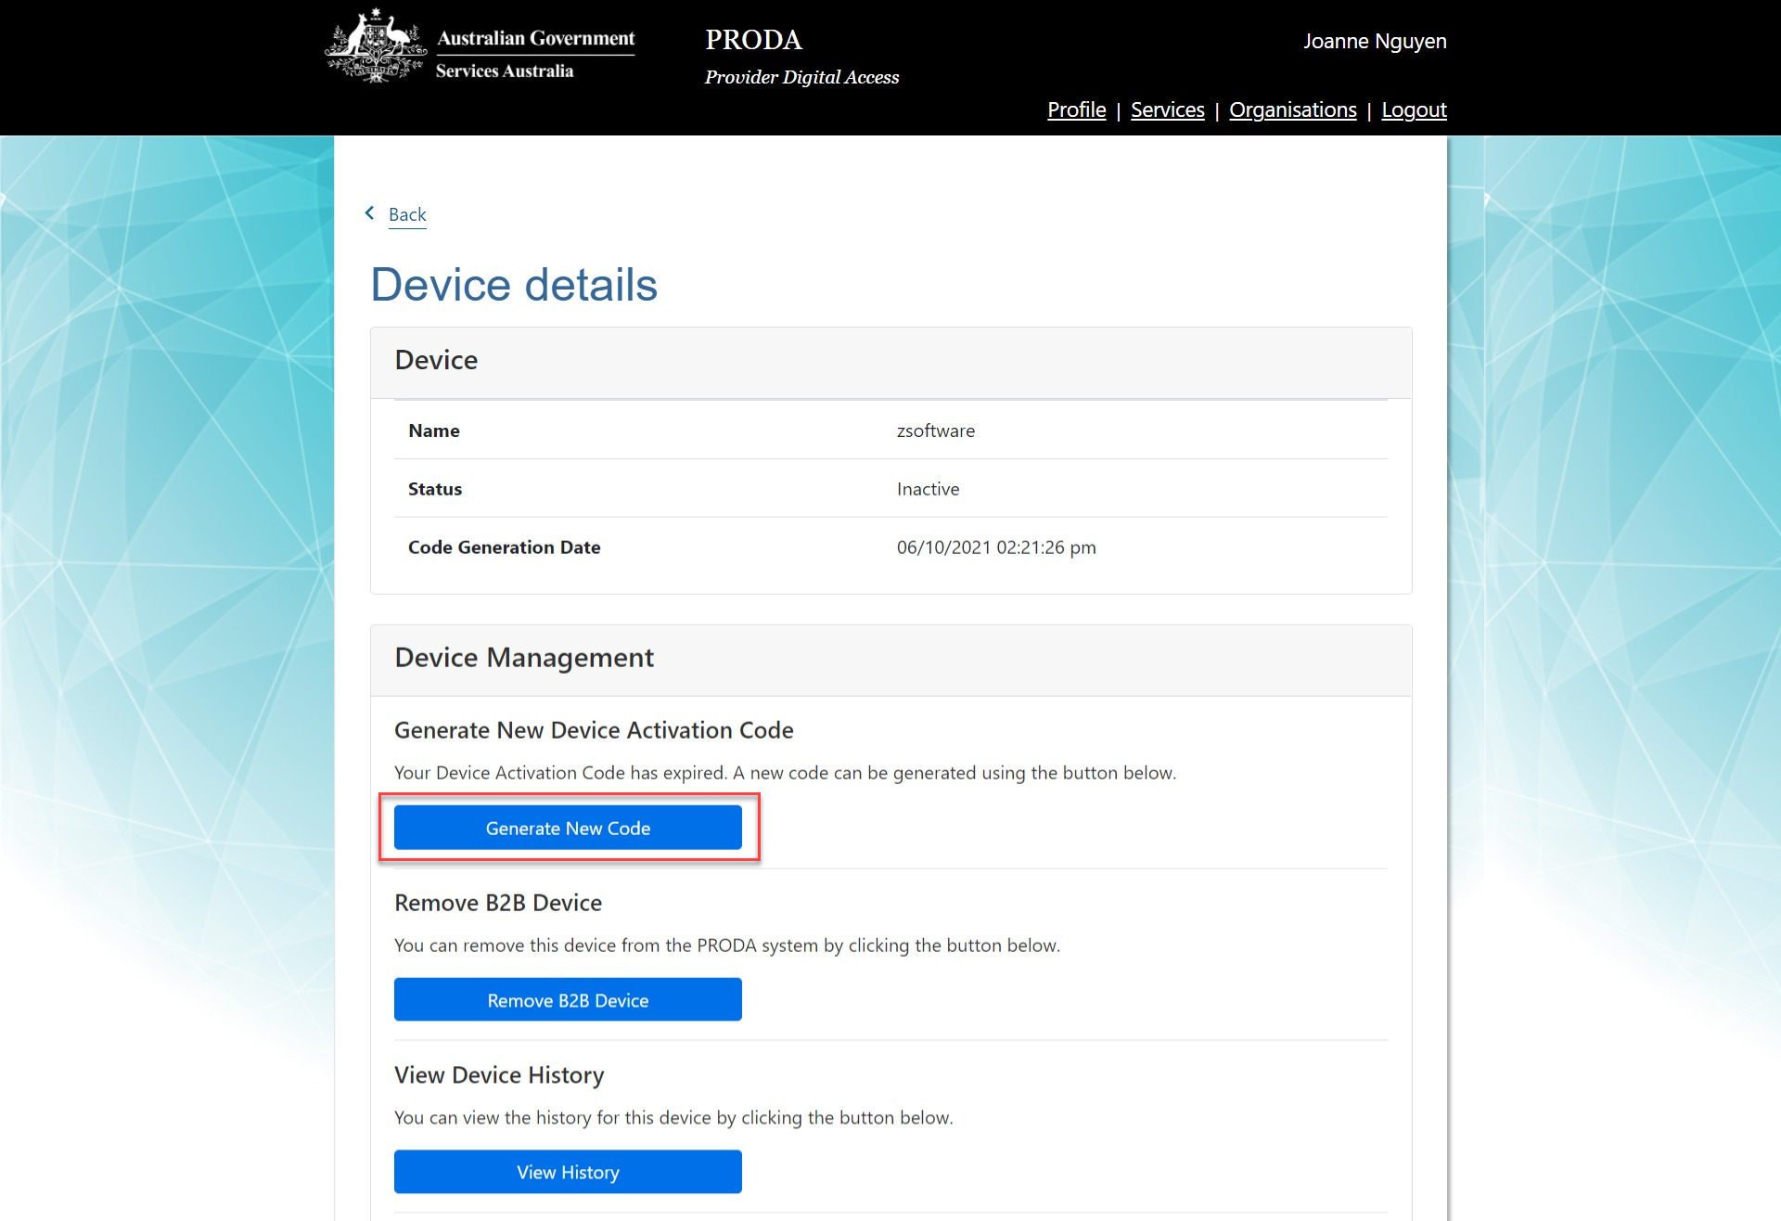Open the Services menu link

1167,109
